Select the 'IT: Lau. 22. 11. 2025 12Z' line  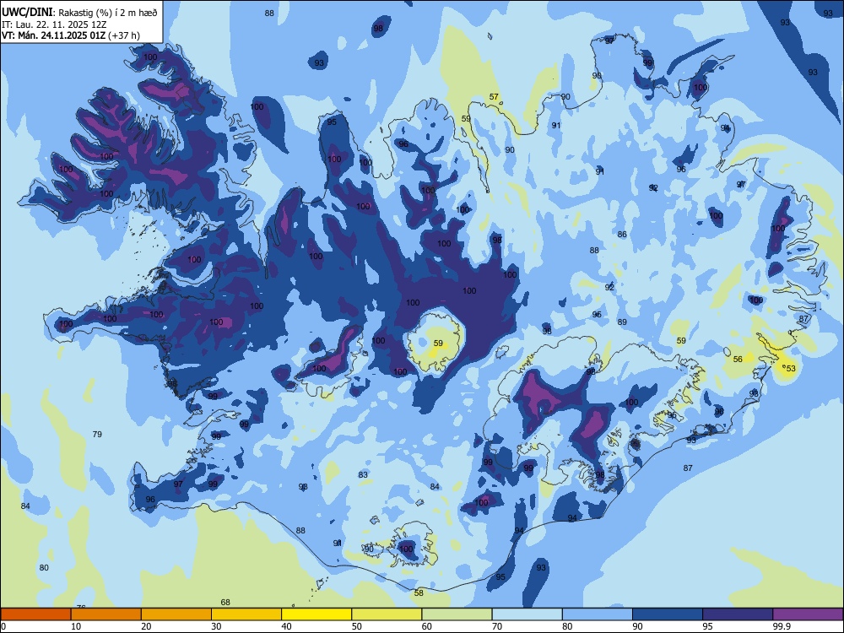(x=54, y=24)
